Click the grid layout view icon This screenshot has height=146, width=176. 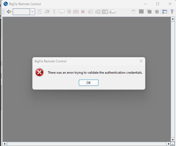click(133, 12)
